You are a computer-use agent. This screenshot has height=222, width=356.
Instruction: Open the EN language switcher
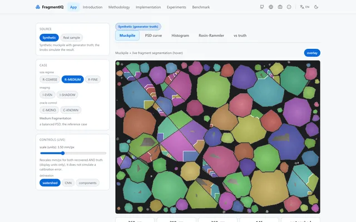tap(304, 7)
